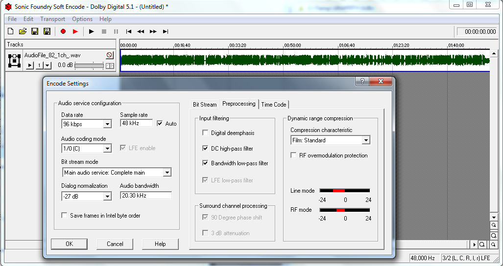503x266 pixels.
Task: Open the Data rate 96 kbps dropdown
Action: tap(107, 124)
